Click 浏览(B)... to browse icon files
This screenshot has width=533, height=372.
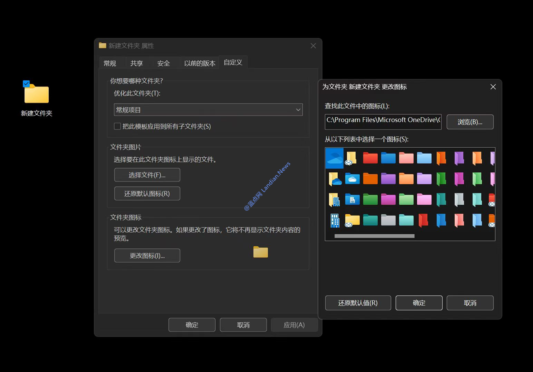click(470, 122)
